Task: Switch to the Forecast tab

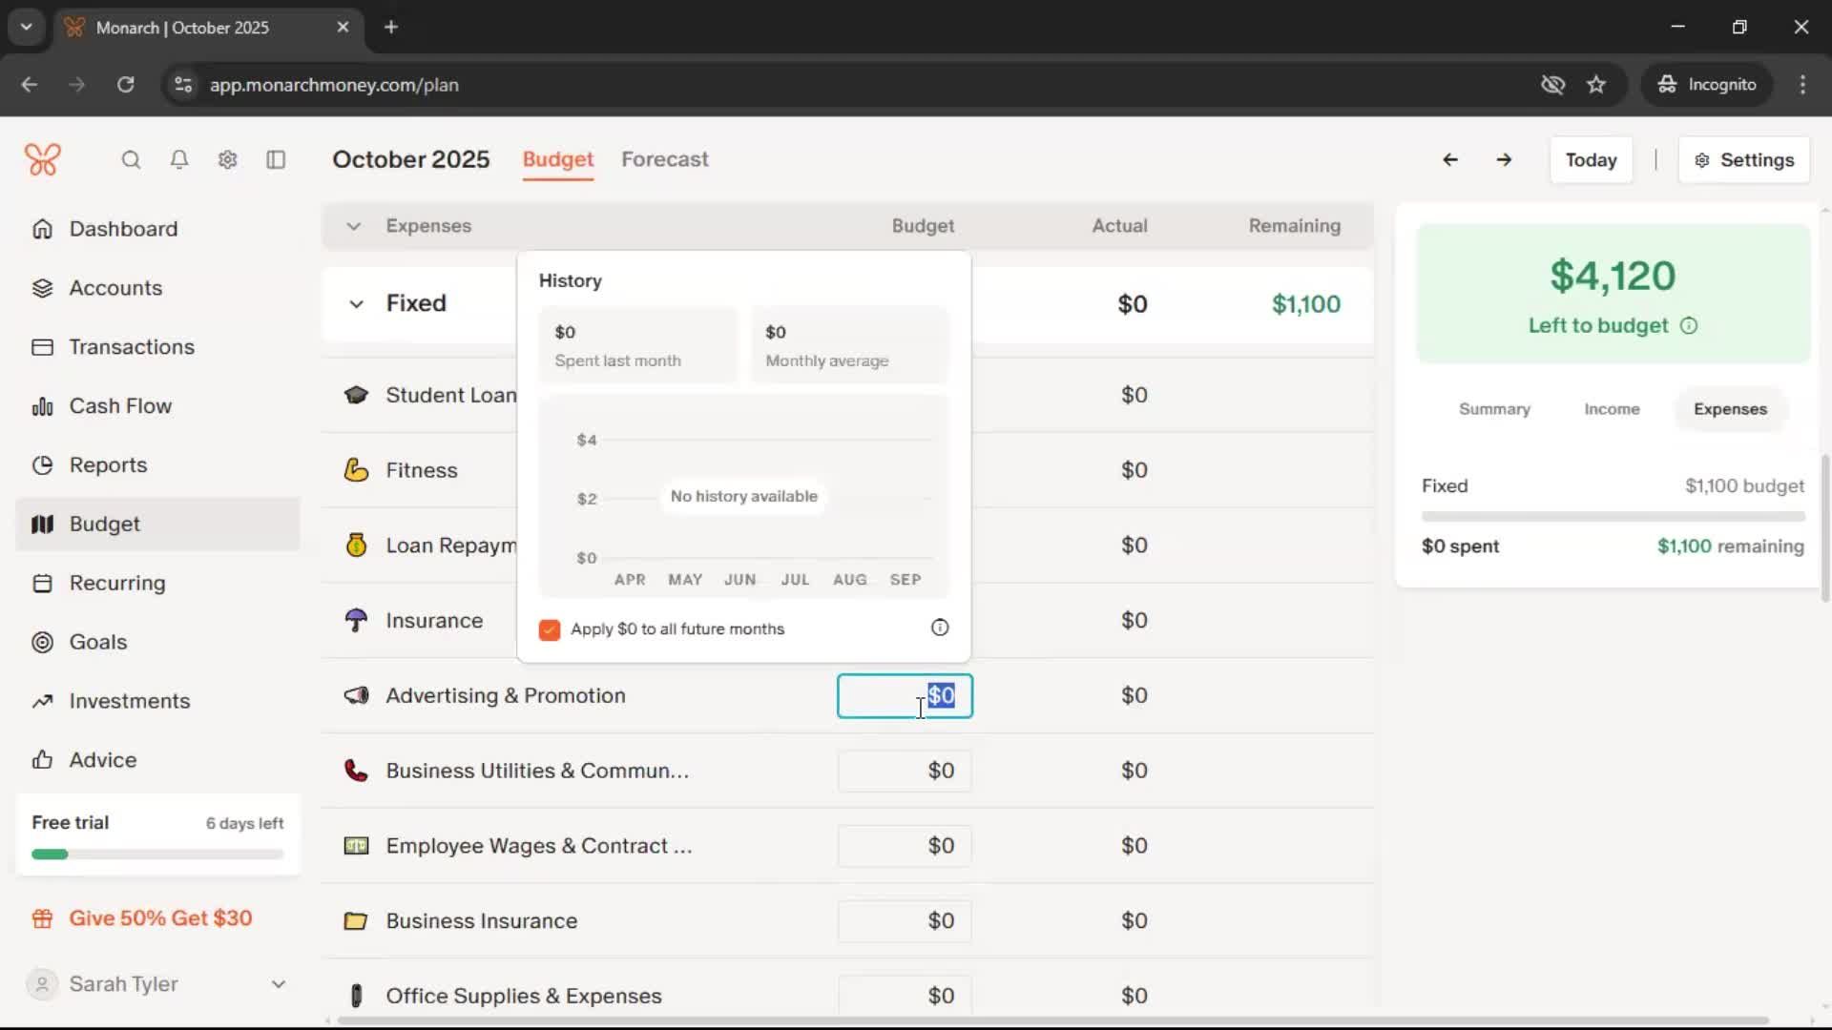Action: point(664,159)
